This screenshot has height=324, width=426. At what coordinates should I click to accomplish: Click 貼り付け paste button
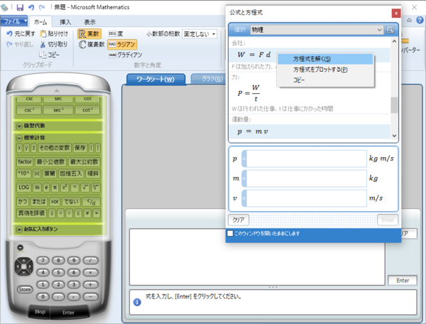[54, 33]
